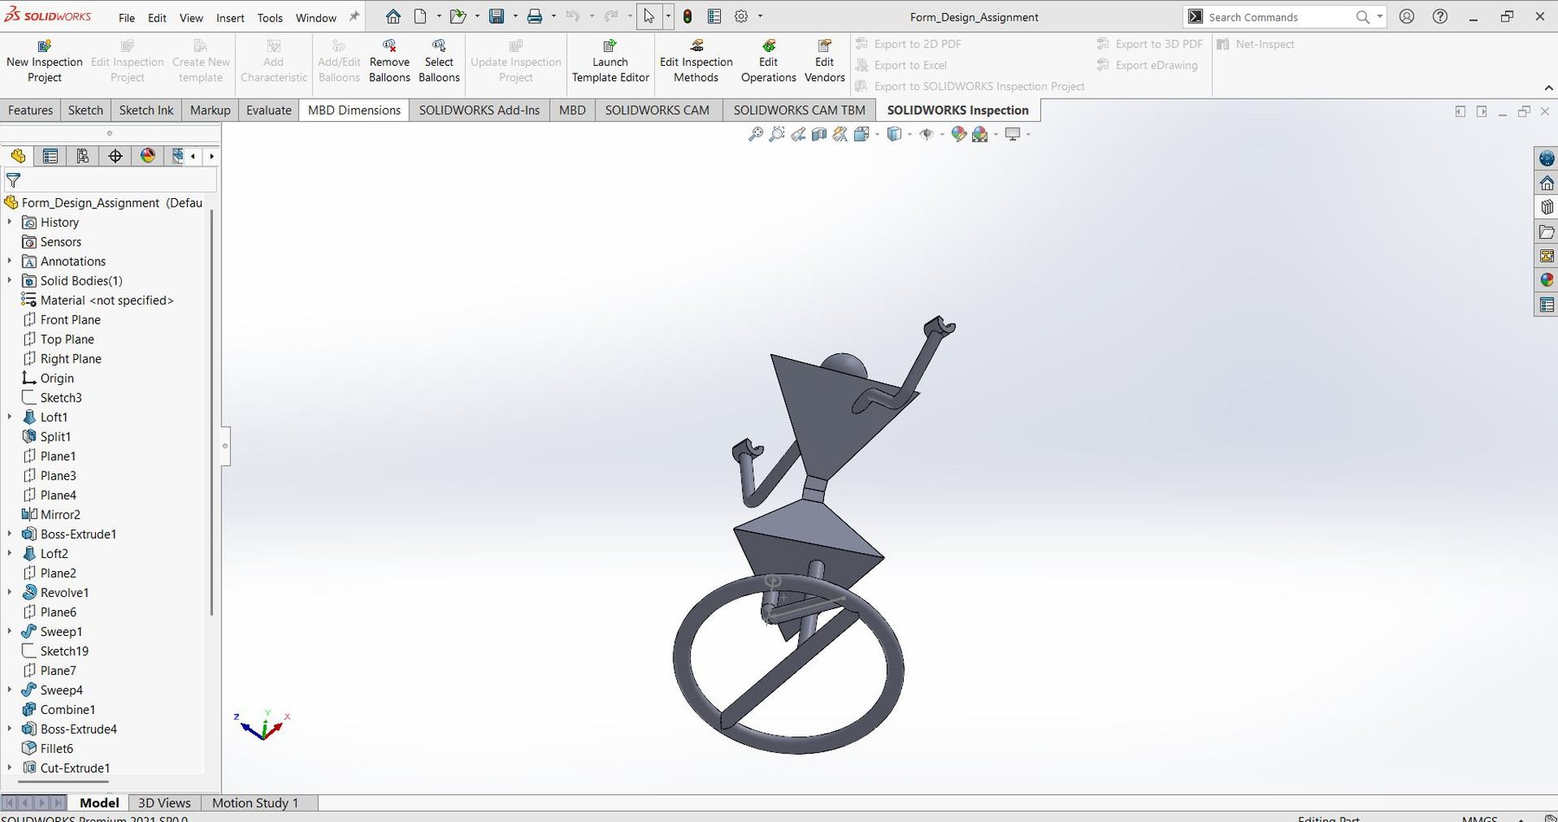The image size is (1558, 822).
Task: Click the filter icon in feature tree
Action: (14, 180)
